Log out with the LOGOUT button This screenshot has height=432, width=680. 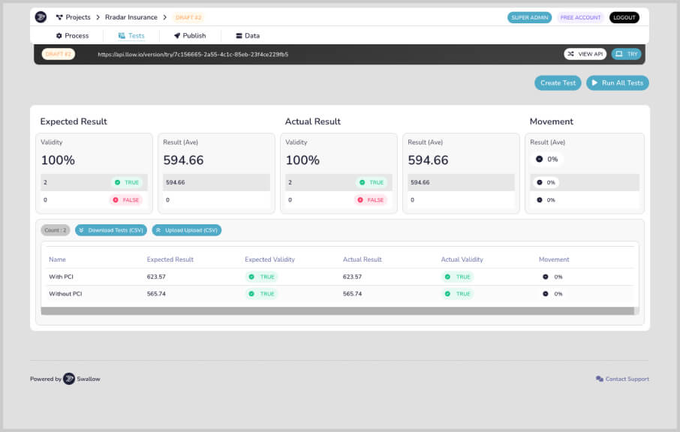point(624,17)
